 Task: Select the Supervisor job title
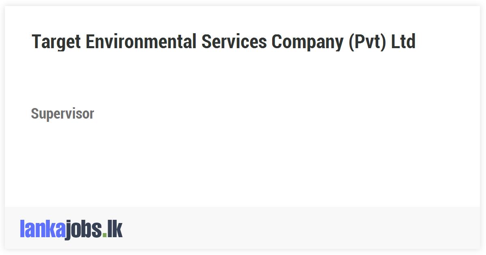click(x=62, y=114)
